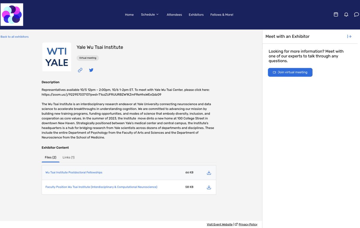Click the 66 KB file size

pos(189,172)
